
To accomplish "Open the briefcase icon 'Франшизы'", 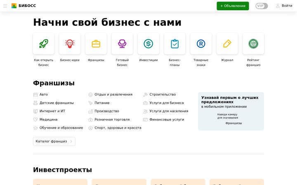I will click(x=96, y=44).
